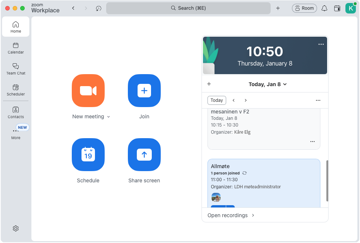
Task: Open more options on mesaninen v F2 event
Action: point(313,142)
